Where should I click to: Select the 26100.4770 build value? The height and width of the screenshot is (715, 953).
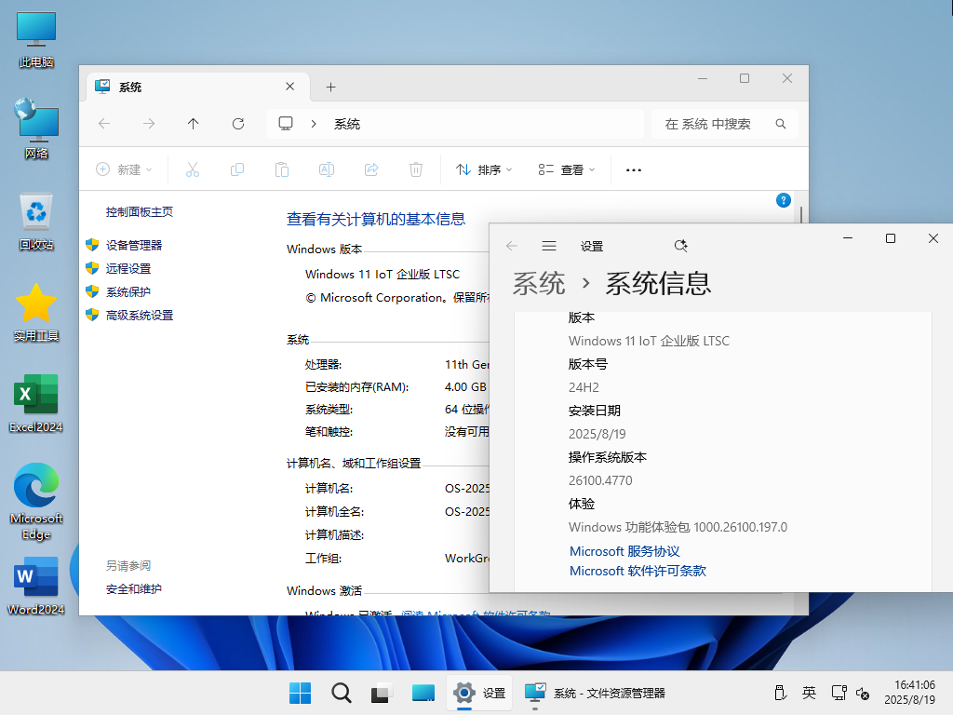point(600,480)
